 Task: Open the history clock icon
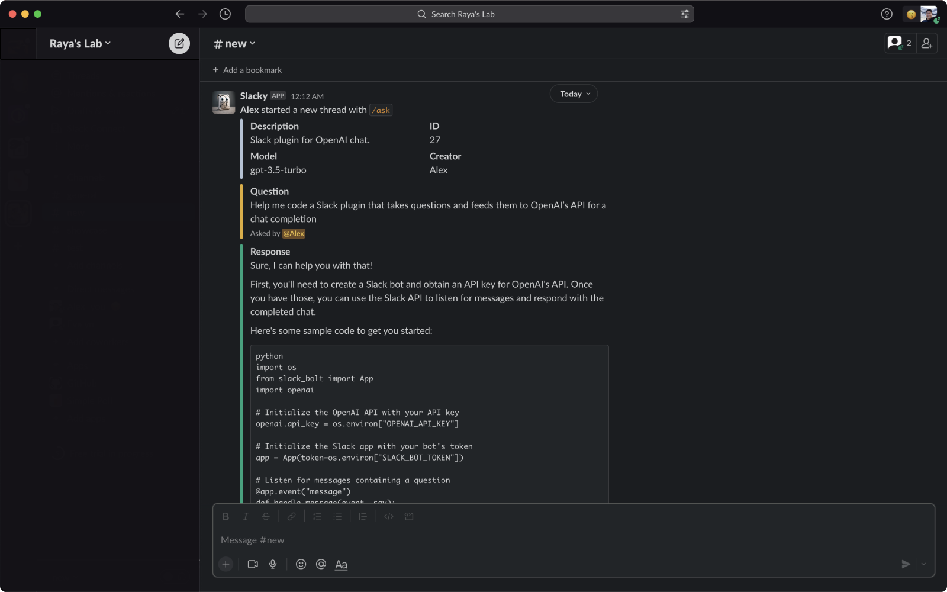click(225, 14)
